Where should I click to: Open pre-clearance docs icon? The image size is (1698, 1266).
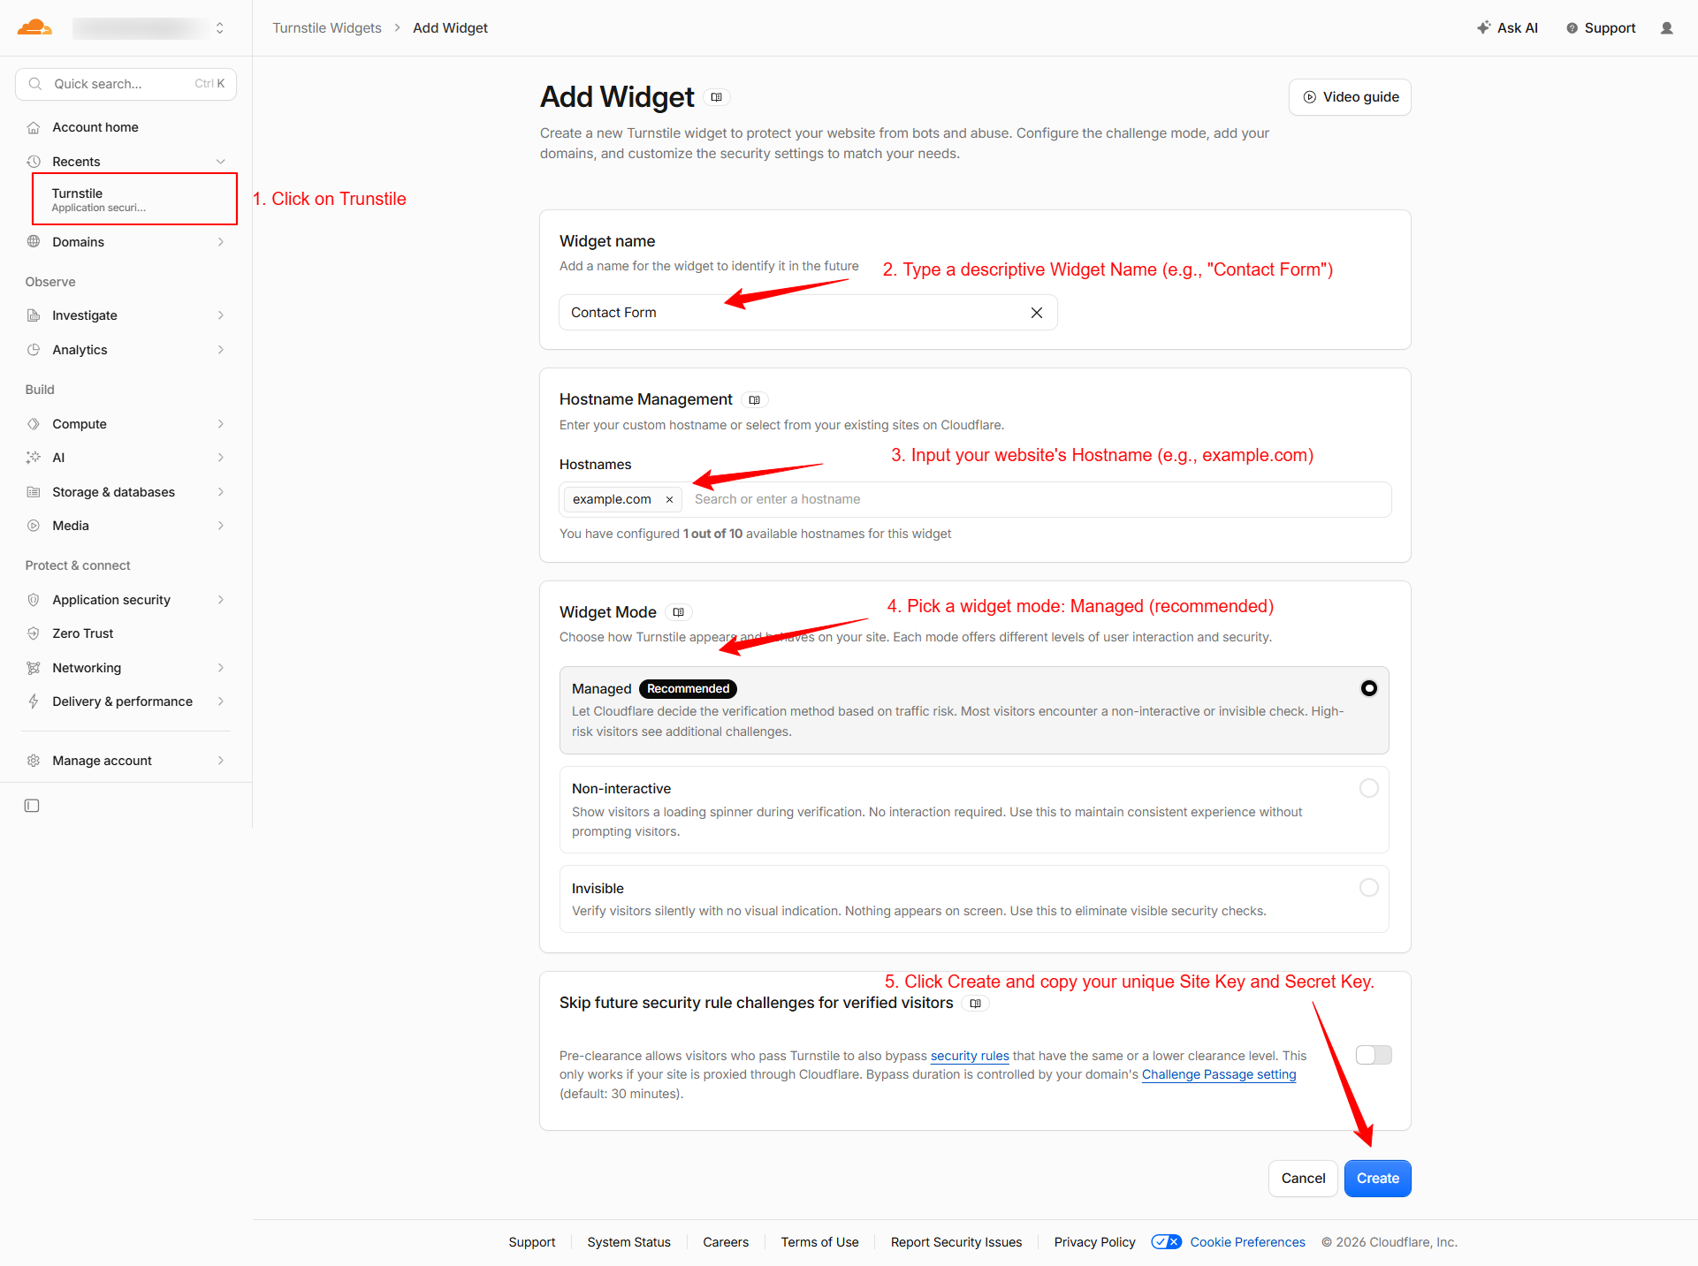tap(976, 1004)
